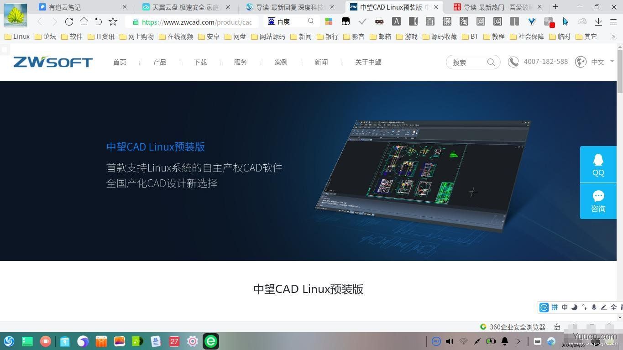Screen dimensions: 623x350
Task: Open the Tampermonkey extension icon
Action: pos(346,21)
